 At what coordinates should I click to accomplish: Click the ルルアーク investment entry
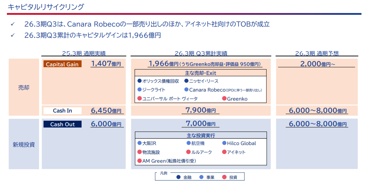click(x=201, y=152)
